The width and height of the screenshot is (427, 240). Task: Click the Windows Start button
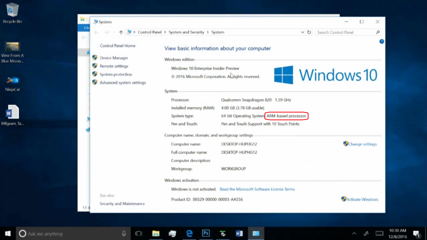8,234
